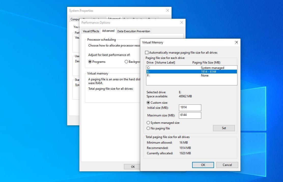
Task: Select Advanced tab in Performance Options
Action: pos(108,31)
